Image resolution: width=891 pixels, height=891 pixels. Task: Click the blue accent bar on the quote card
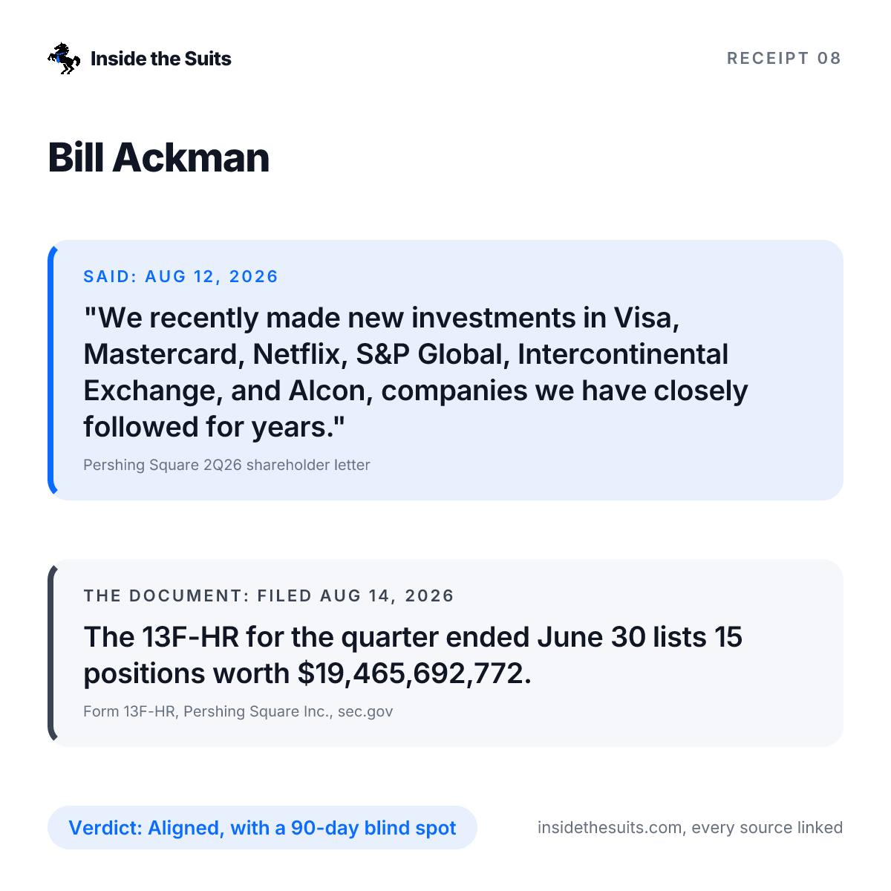(51, 370)
